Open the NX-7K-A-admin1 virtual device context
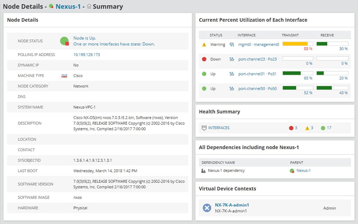 point(232,205)
